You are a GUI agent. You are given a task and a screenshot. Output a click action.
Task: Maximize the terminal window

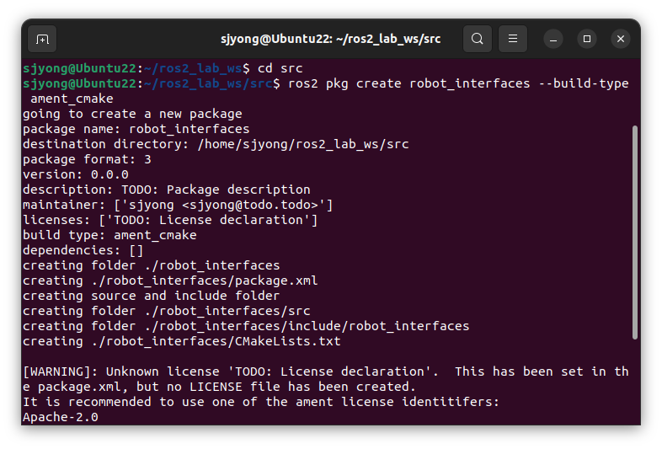[x=587, y=40]
